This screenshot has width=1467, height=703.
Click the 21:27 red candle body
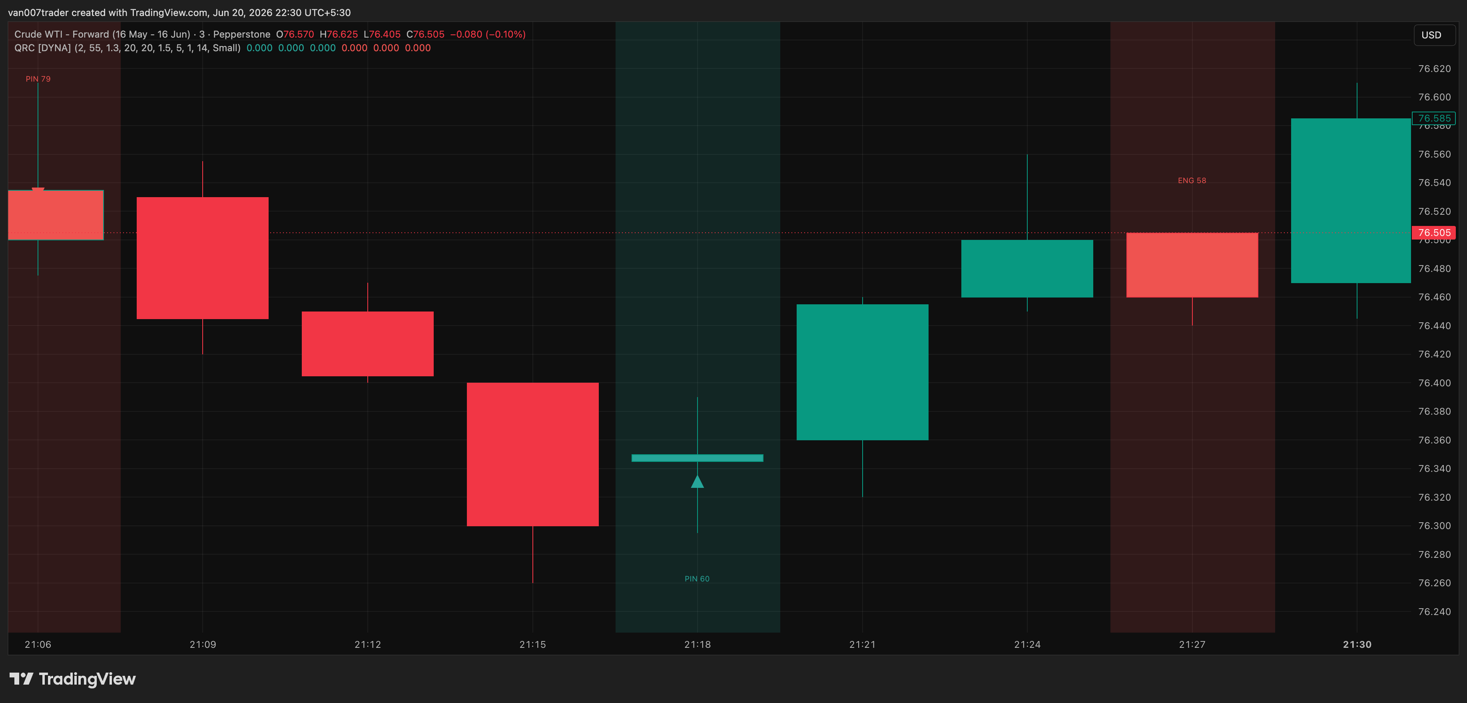[1192, 265]
